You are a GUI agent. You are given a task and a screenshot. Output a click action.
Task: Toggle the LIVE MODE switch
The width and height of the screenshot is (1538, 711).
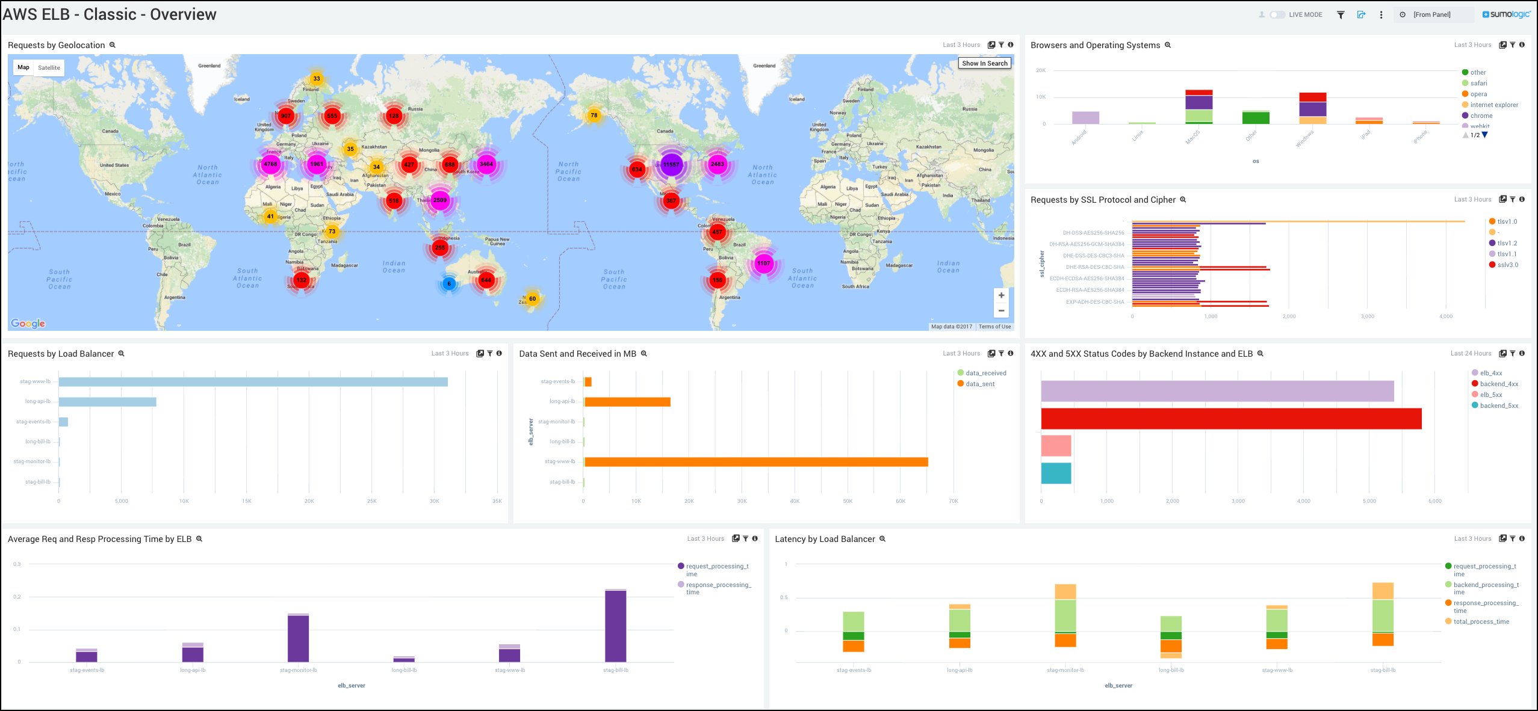[1277, 14]
